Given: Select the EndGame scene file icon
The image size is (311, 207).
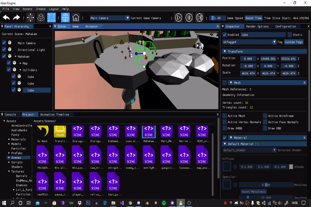Looking at the screenshot, I should pos(113,131).
